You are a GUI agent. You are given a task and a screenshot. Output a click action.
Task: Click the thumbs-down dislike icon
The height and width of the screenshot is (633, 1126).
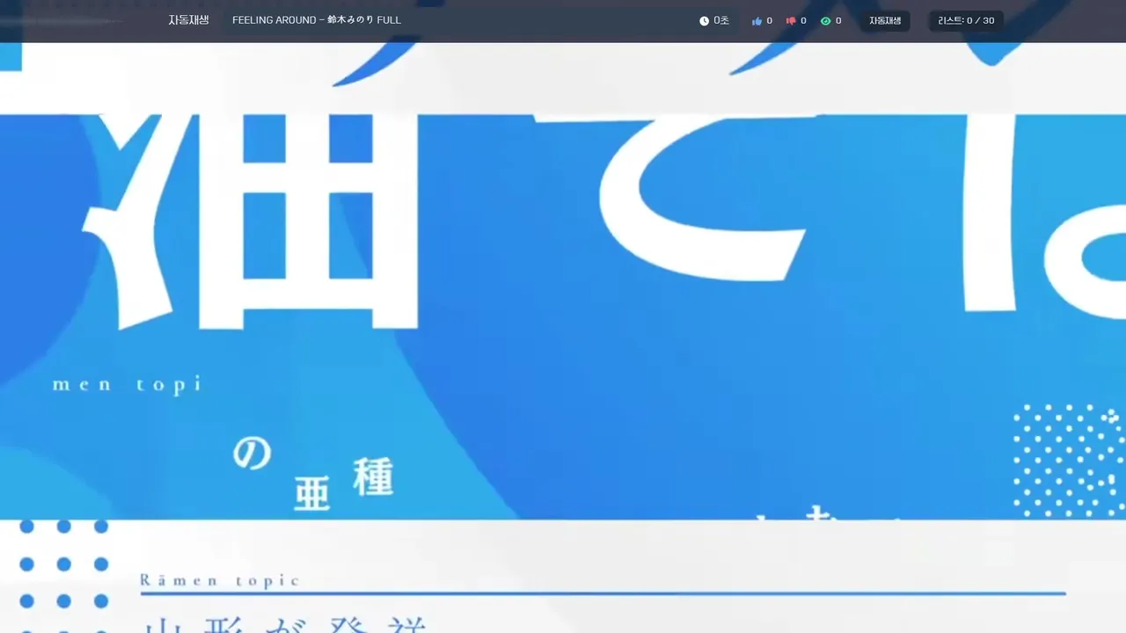(791, 21)
